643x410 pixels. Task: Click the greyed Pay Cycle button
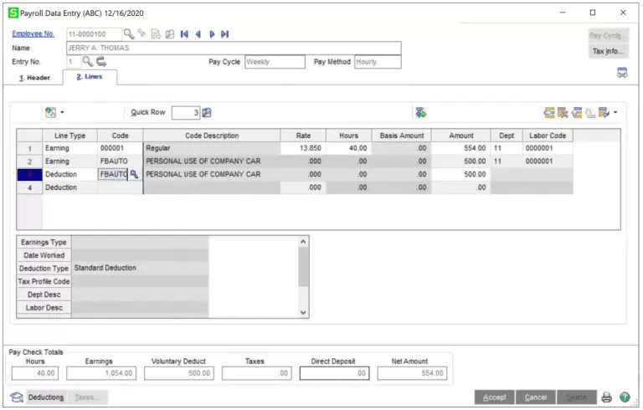(x=608, y=36)
